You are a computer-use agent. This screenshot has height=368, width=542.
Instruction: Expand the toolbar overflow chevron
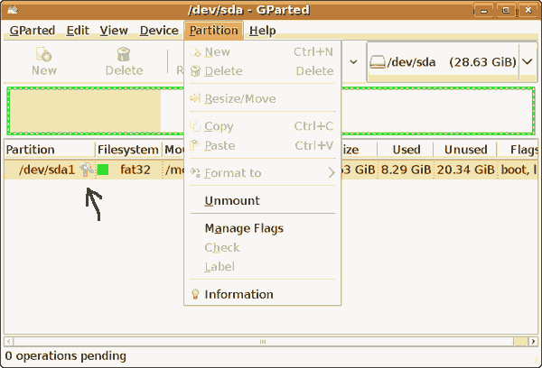[x=353, y=62]
